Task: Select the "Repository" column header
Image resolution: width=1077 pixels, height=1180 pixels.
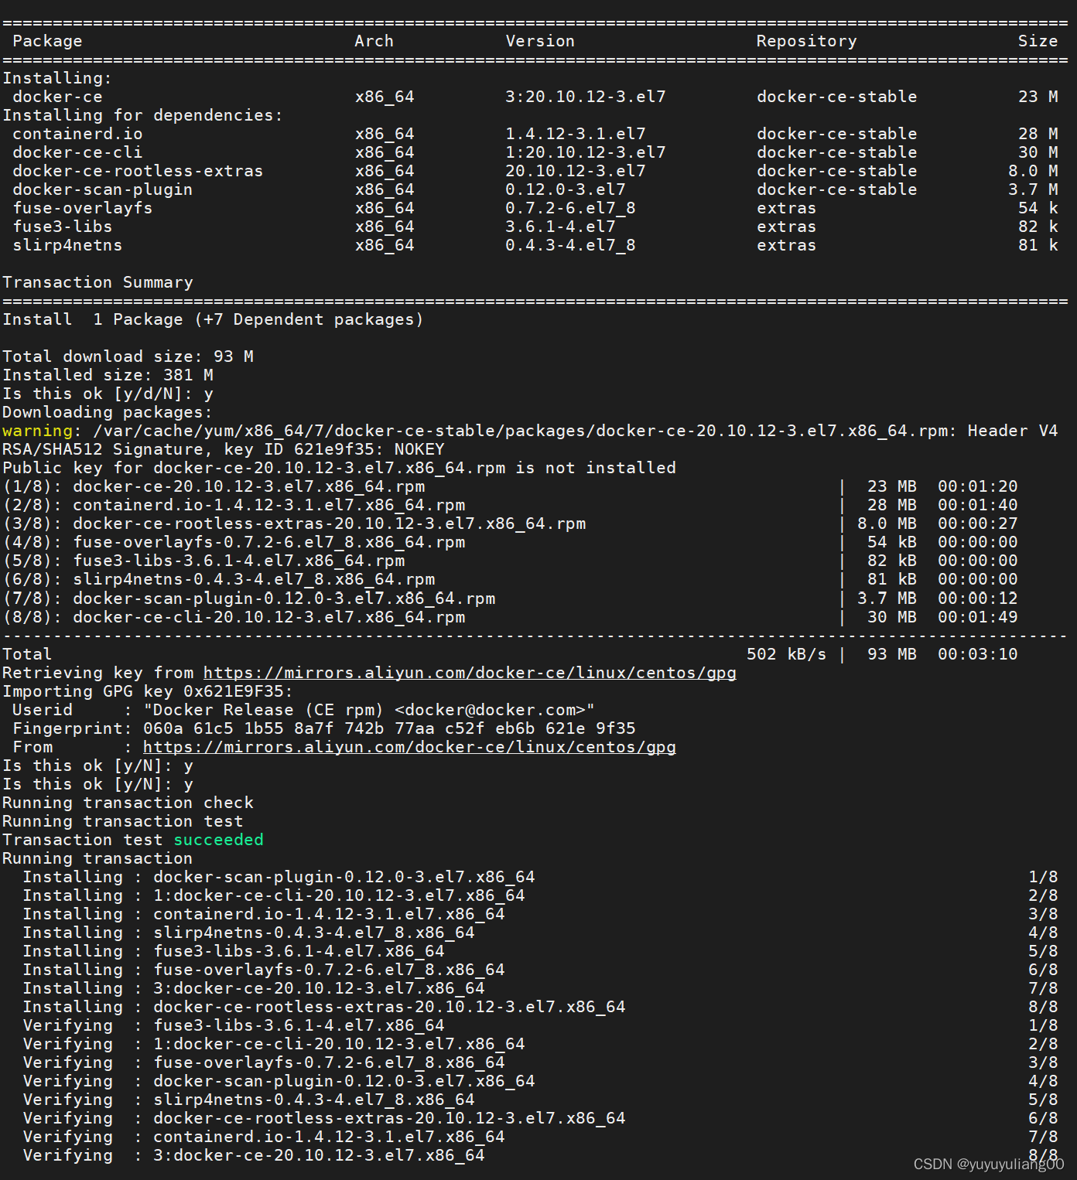Action: click(x=807, y=41)
